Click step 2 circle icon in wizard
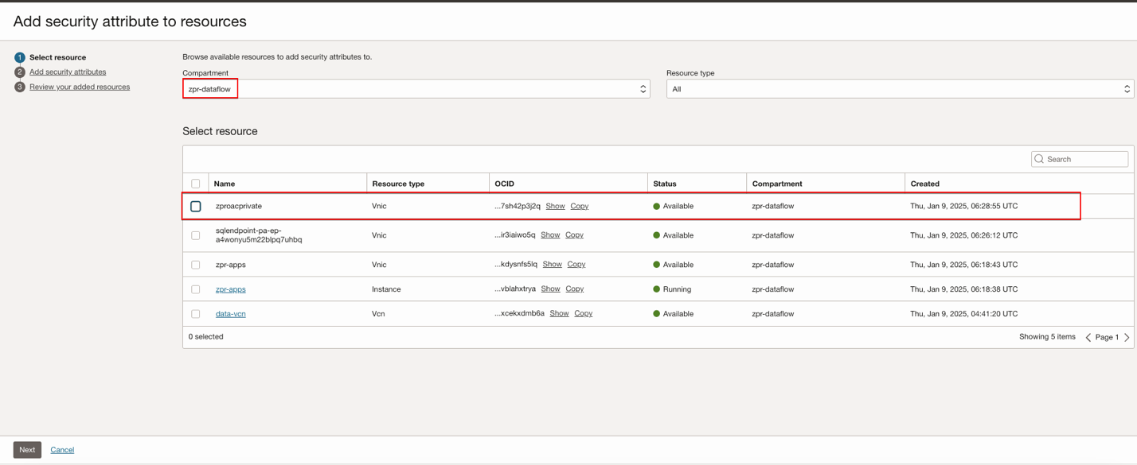The width and height of the screenshot is (1137, 465). coord(20,72)
